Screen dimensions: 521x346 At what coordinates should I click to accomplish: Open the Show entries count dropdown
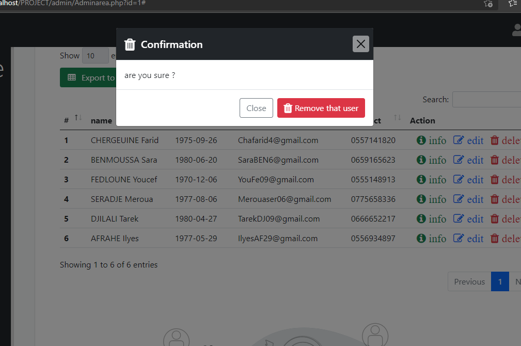(x=96, y=55)
